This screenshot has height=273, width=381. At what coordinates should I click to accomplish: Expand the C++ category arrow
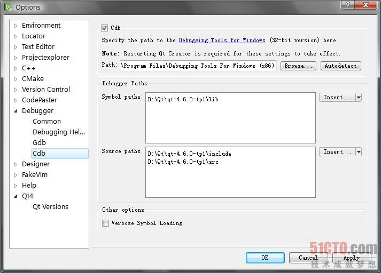click(16, 68)
